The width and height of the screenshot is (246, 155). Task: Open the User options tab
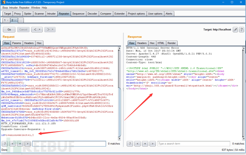(155, 14)
